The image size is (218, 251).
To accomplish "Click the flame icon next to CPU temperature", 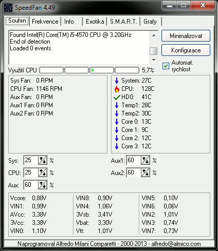I will [x=117, y=89].
